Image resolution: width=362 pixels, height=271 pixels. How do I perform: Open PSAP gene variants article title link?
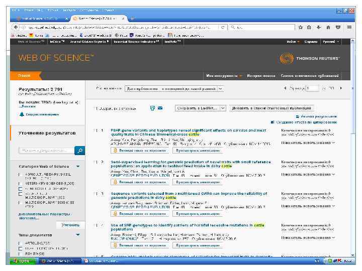pyautogui.click(x=189, y=132)
